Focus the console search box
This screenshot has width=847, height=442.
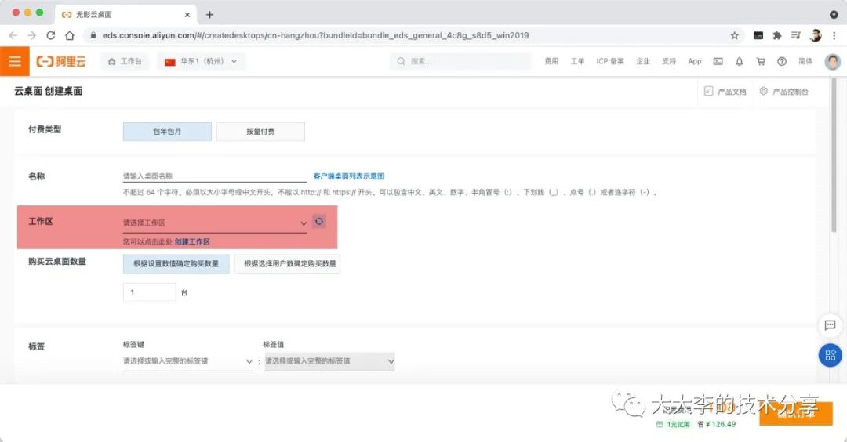460,62
